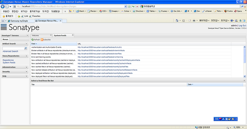The width and height of the screenshot is (247, 129).
Task: Open the Images dropdown menu
Action: tap(114, 11)
